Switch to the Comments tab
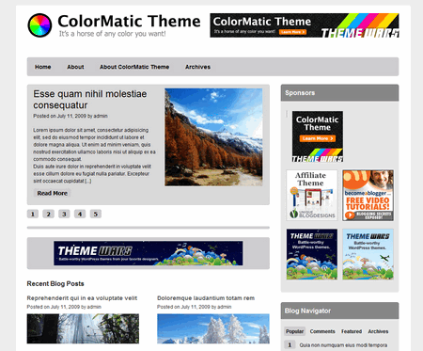The height and width of the screenshot is (351, 423). (322, 331)
